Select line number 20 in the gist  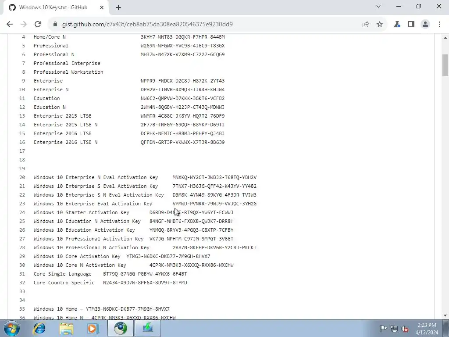[22, 177]
